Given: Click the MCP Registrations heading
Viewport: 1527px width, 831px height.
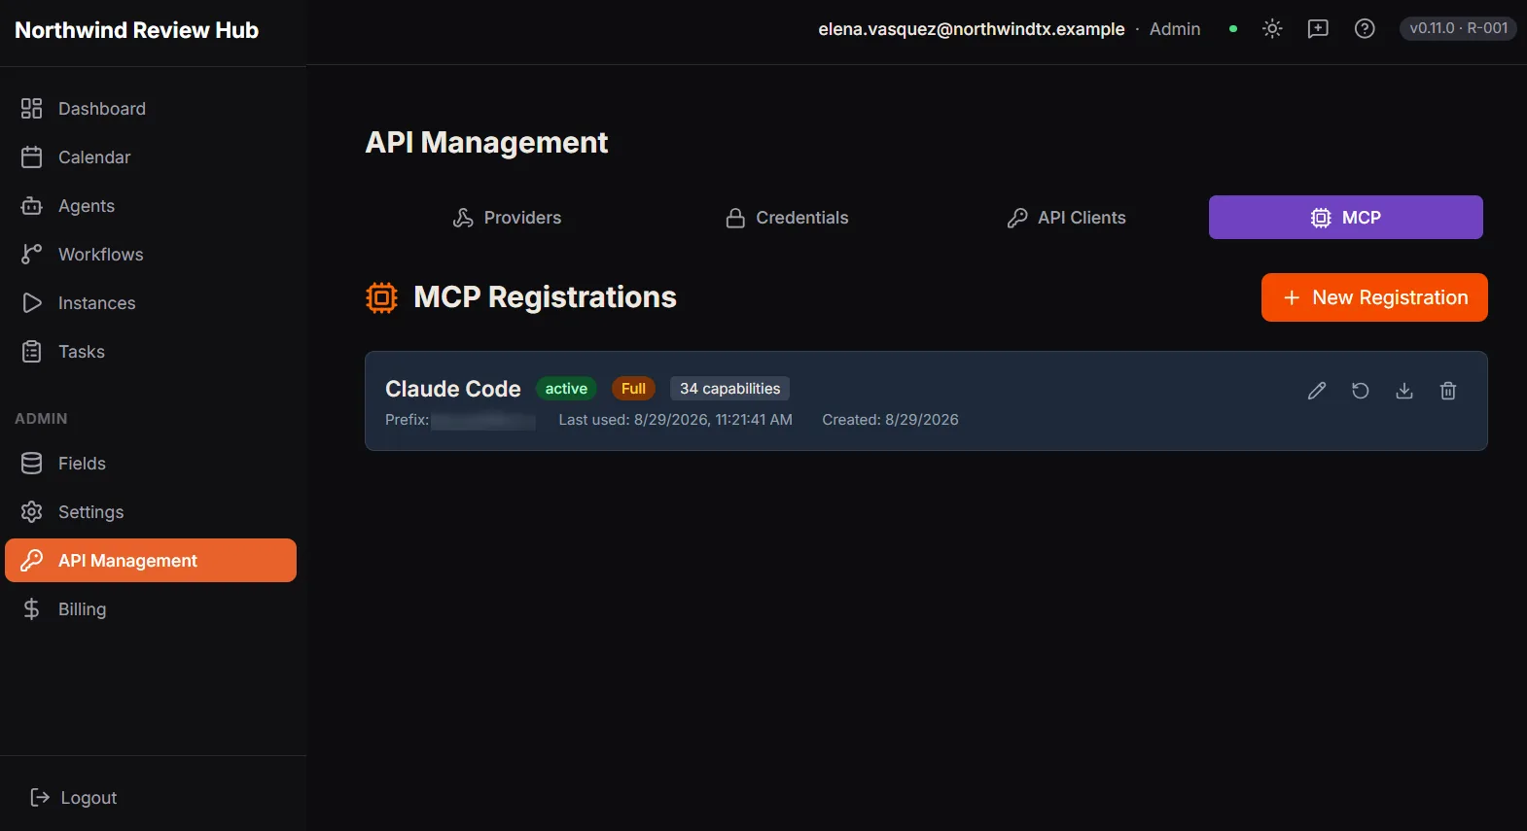Looking at the screenshot, I should click(x=545, y=297).
